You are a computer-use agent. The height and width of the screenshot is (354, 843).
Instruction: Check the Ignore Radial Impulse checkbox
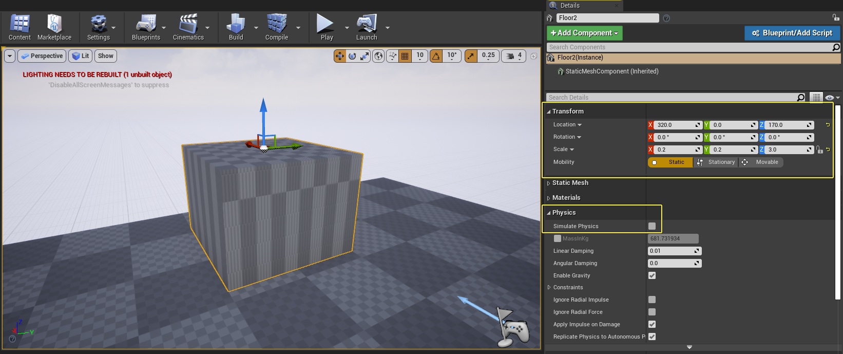[652, 300]
